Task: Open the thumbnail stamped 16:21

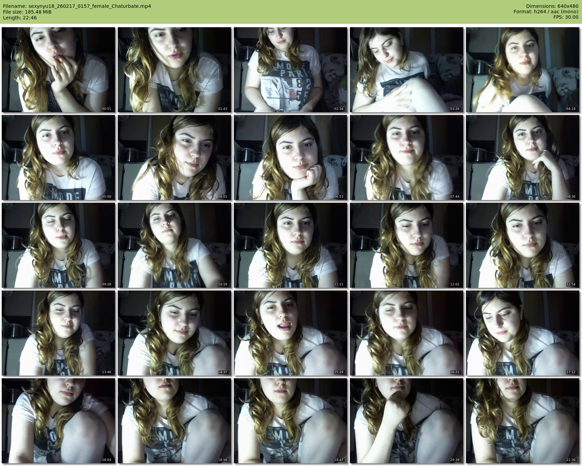Action: [407, 333]
